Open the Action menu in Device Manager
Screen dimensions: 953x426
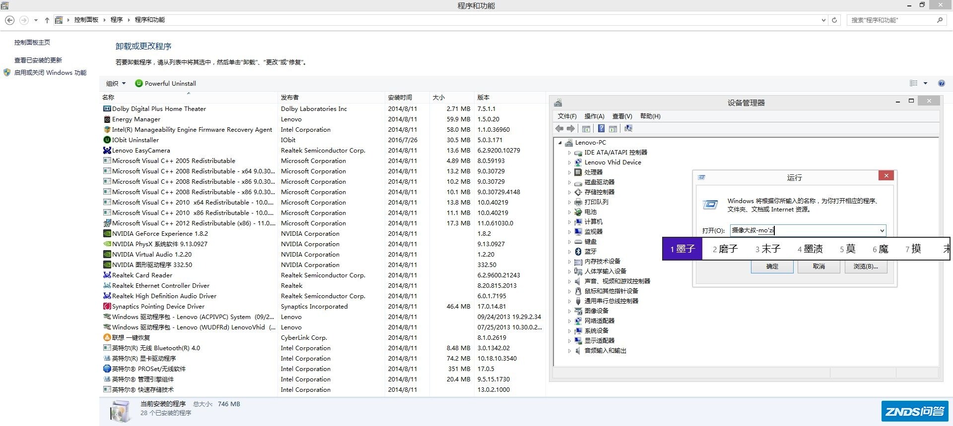pos(594,116)
